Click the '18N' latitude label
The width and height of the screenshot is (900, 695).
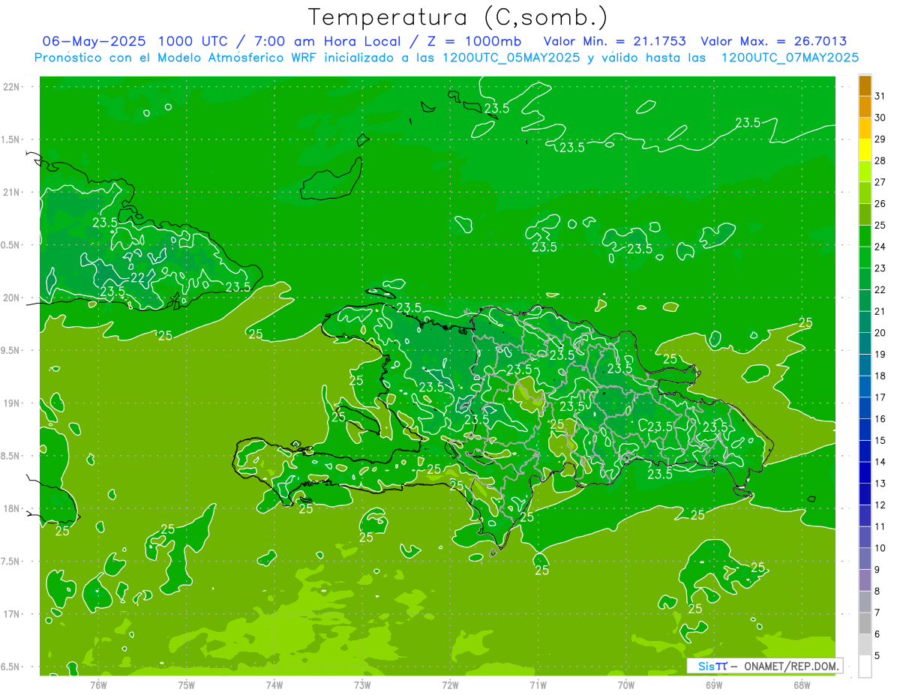[12, 508]
